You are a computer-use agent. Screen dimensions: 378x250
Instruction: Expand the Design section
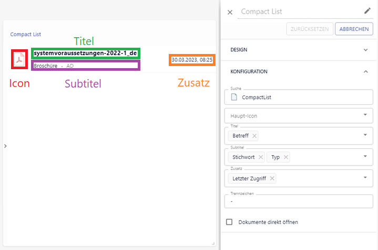(x=366, y=50)
